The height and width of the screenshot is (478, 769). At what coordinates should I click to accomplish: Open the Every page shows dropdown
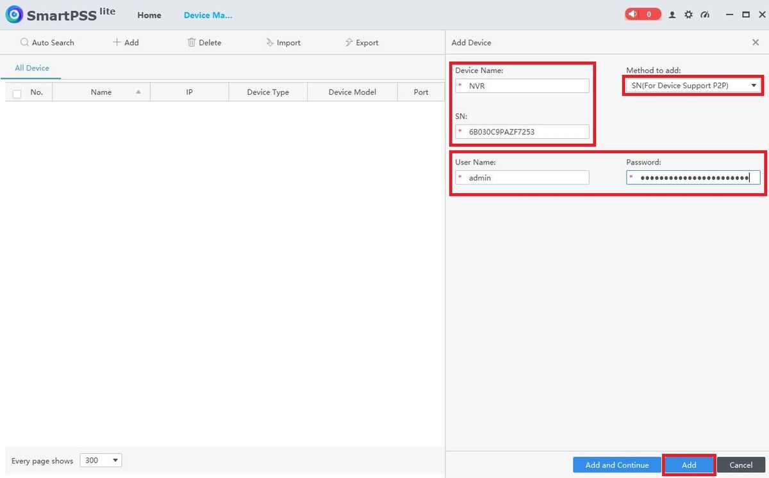(x=101, y=460)
